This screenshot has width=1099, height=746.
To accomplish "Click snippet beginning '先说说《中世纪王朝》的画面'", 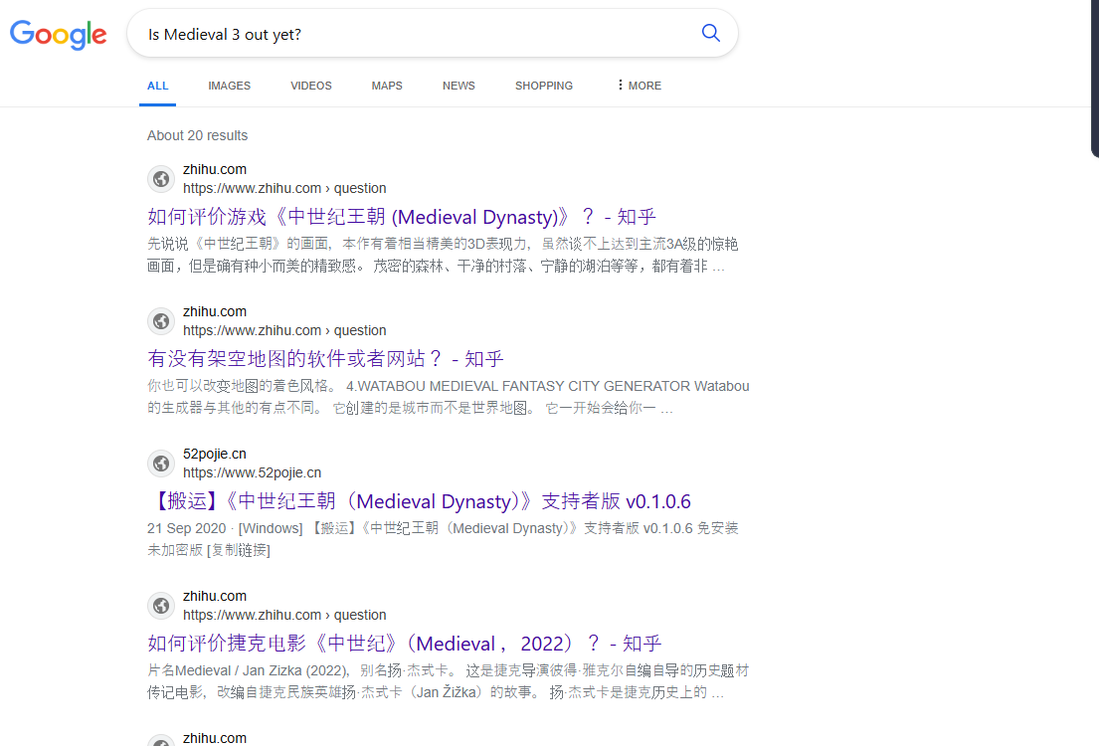I will pos(443,256).
